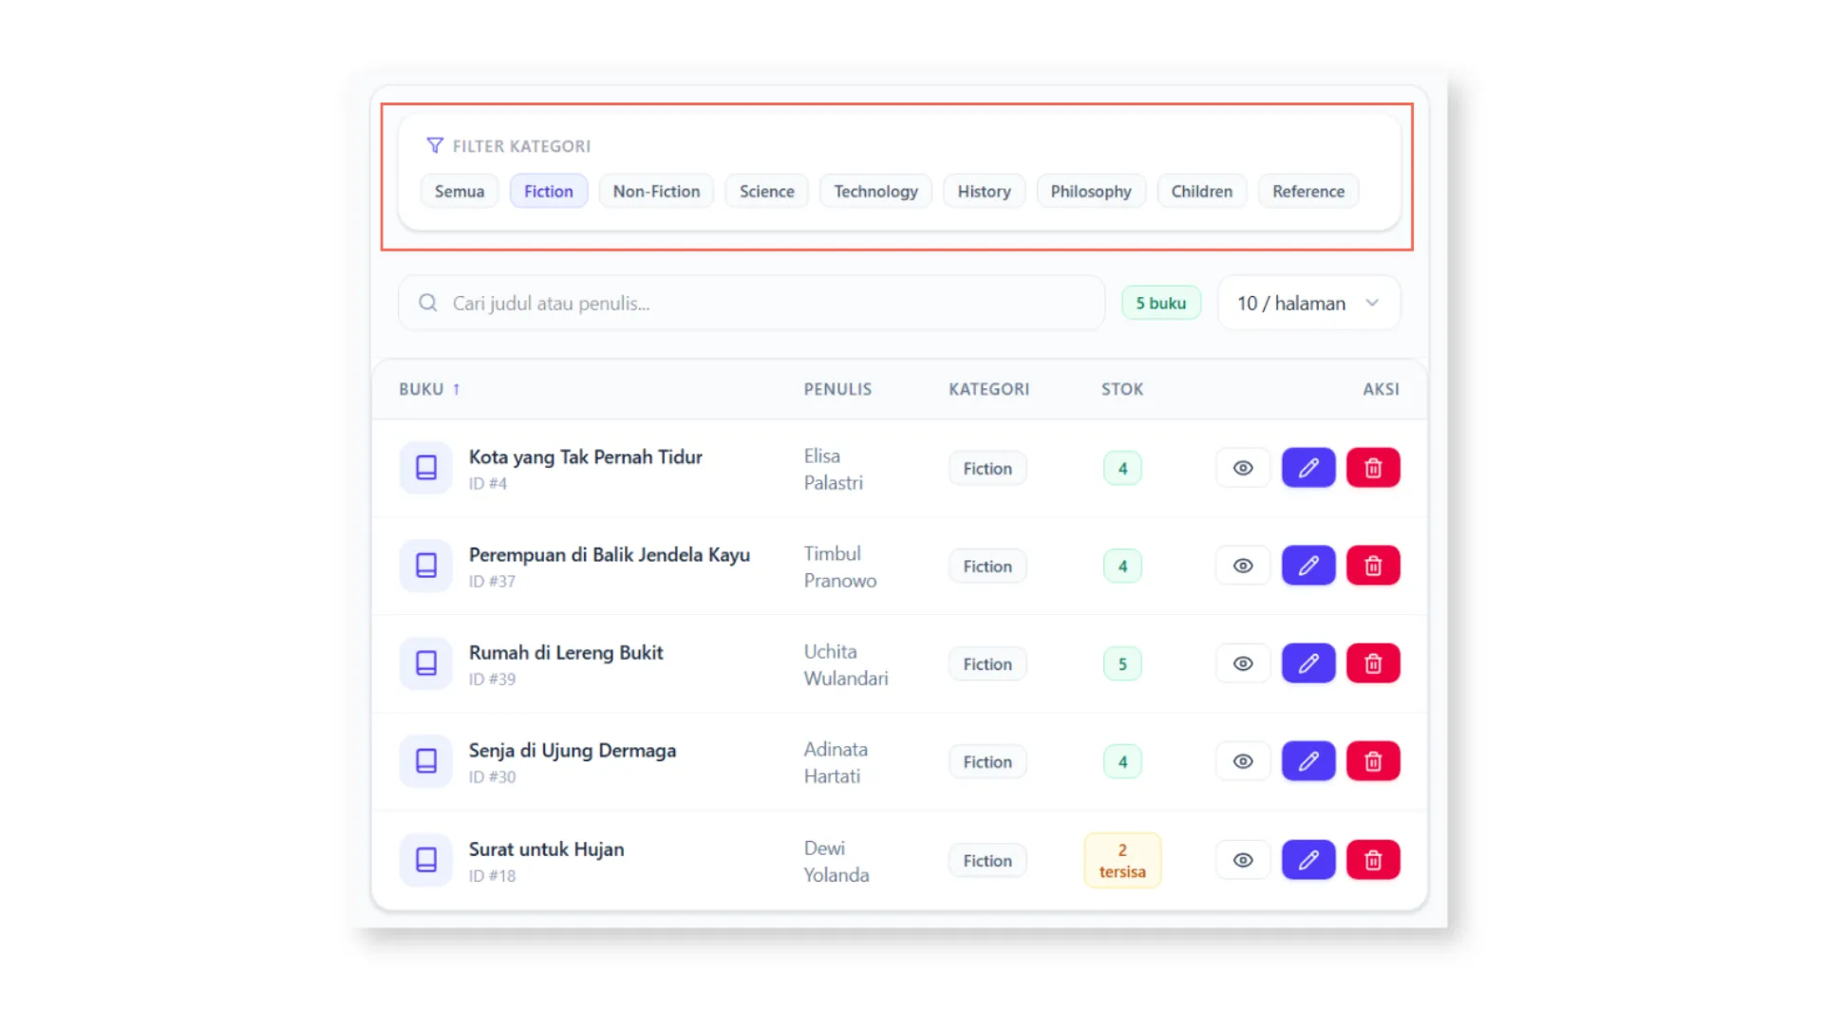Screen dimensions: 1823x1025
Task: Edit Rumah di Lereng Bukit book
Action: click(1308, 663)
